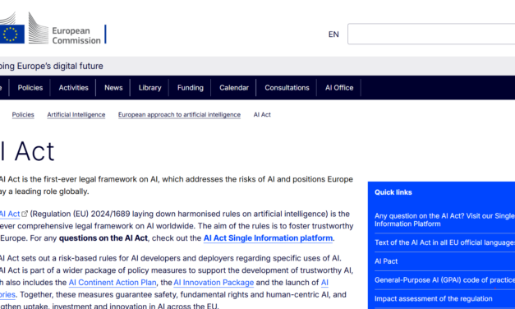Open the Policies menu item
Viewport: 515px width, 309px height.
pyautogui.click(x=30, y=88)
